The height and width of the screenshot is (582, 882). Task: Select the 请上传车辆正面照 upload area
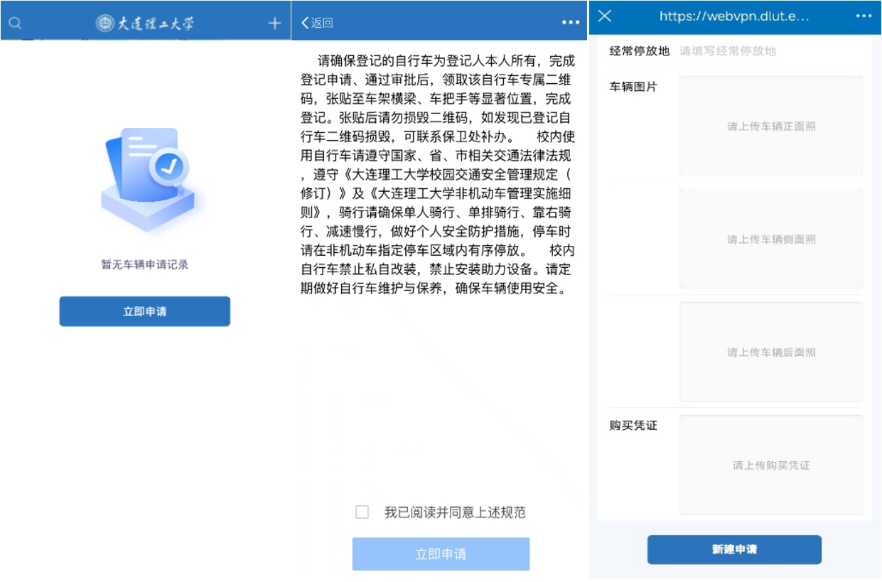pyautogui.click(x=771, y=126)
